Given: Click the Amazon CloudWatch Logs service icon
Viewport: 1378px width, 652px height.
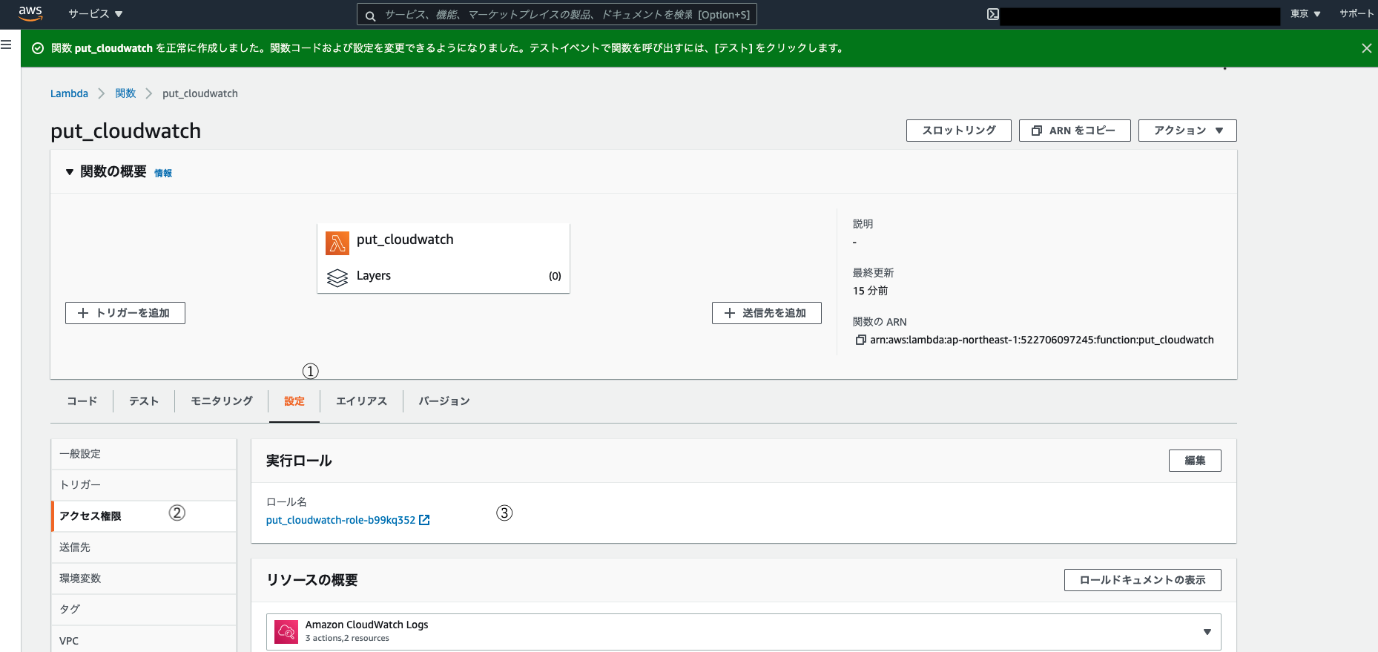Looking at the screenshot, I should (286, 631).
